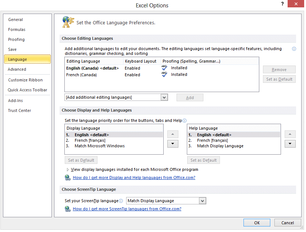The image size is (306, 232).
Task: Click the Remove button
Action: [x=279, y=69]
